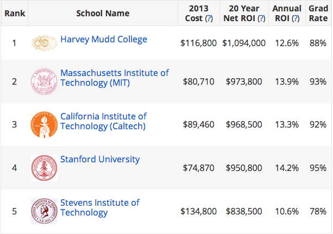The image size is (333, 234).
Task: Click the MIT seal logo
Action: coord(44,81)
